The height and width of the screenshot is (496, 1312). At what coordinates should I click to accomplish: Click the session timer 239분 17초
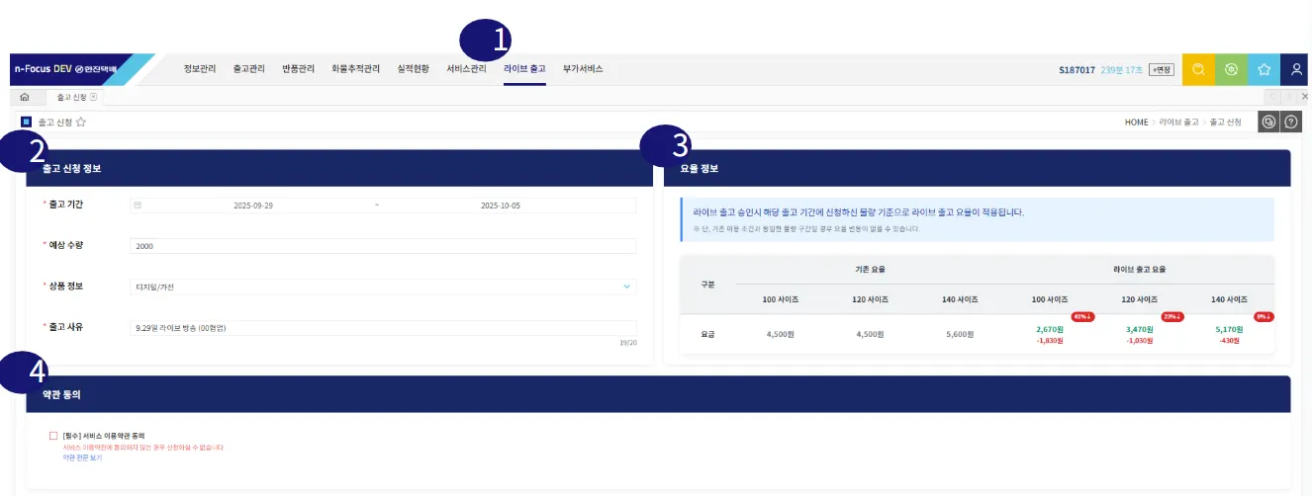click(1121, 70)
